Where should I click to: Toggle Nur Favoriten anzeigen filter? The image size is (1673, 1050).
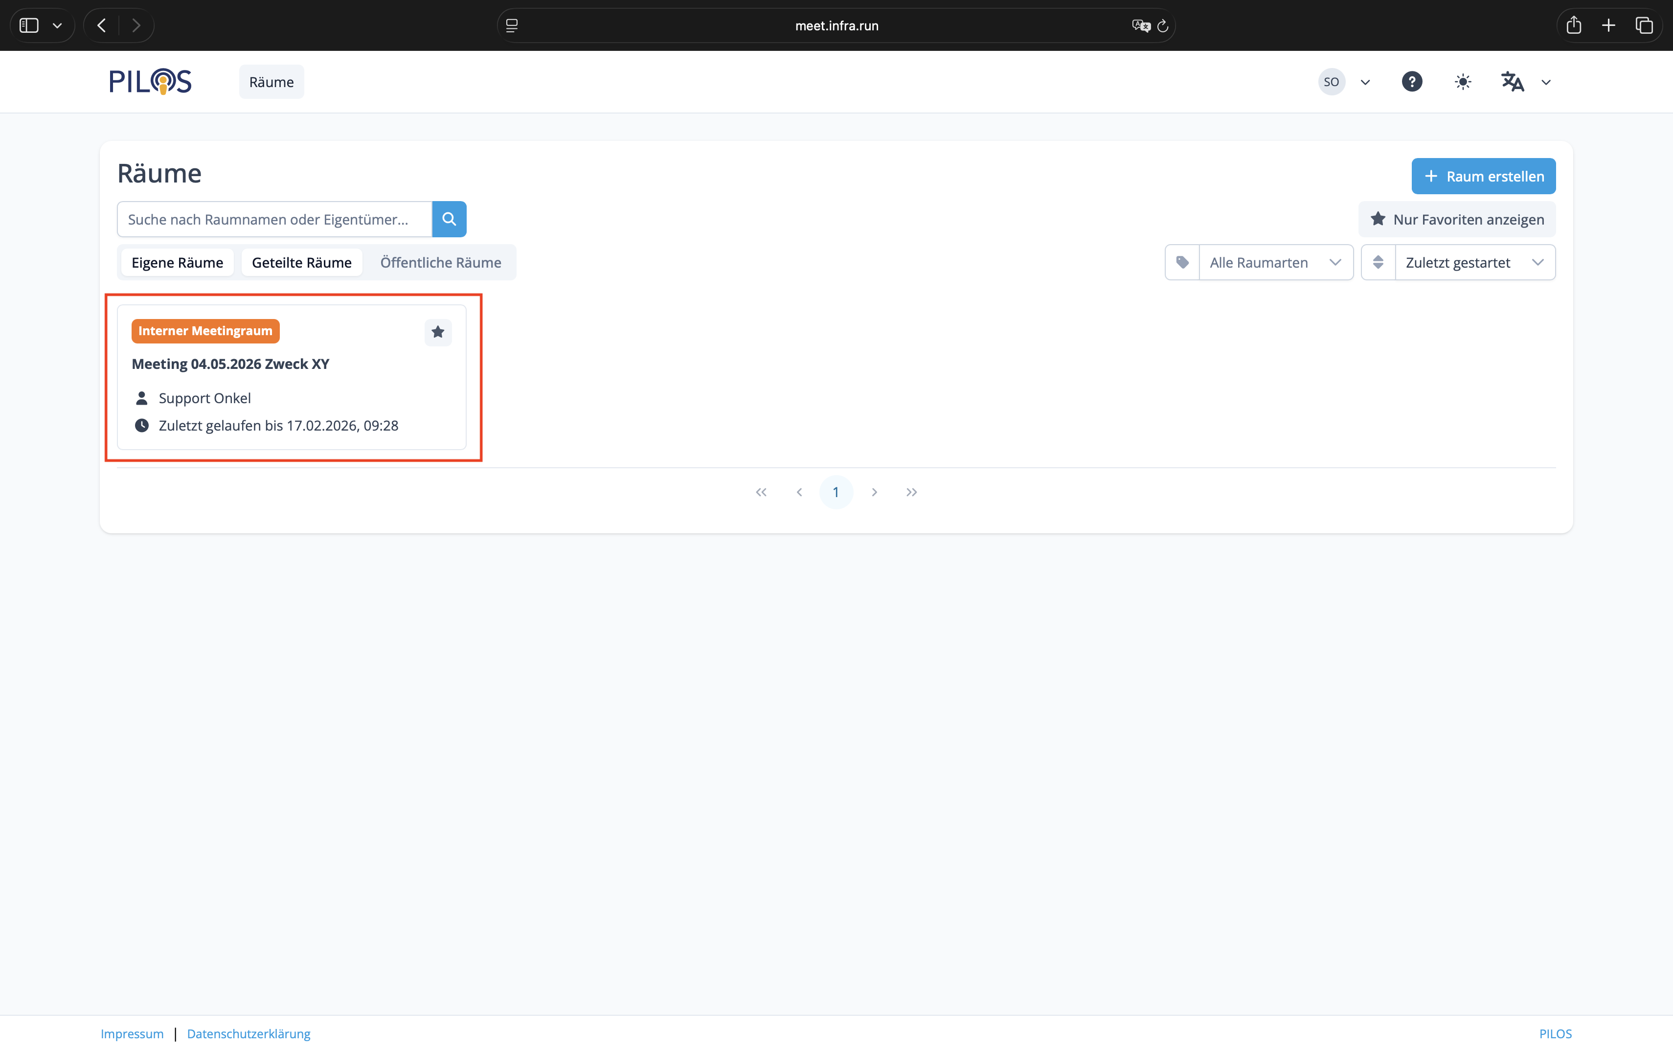[1456, 220]
